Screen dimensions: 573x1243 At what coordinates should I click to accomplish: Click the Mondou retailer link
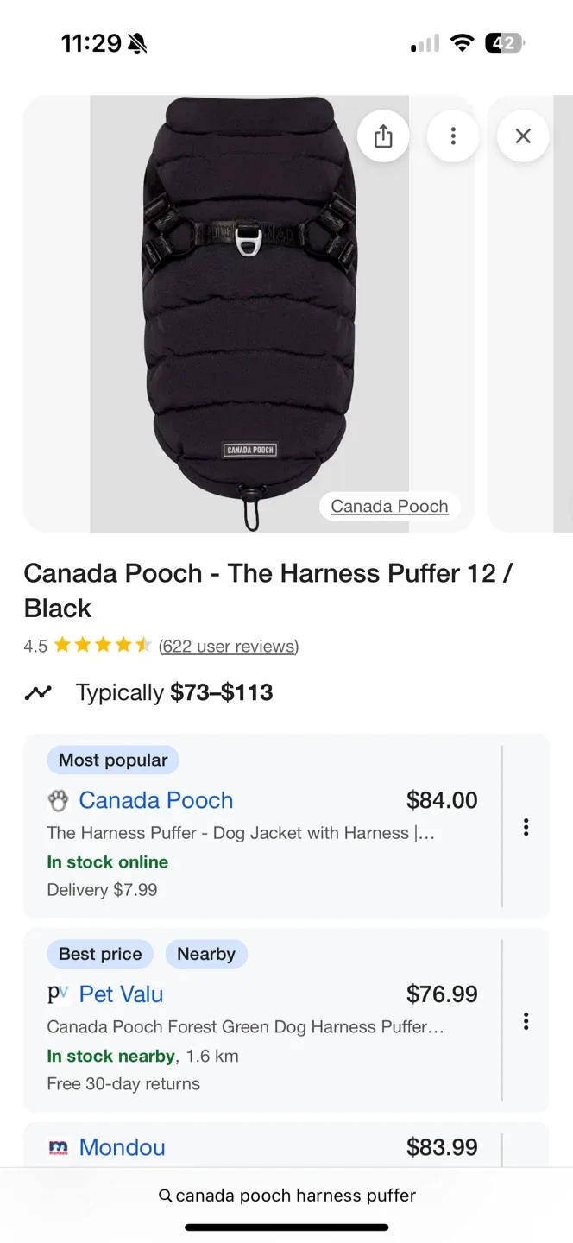tap(122, 1147)
